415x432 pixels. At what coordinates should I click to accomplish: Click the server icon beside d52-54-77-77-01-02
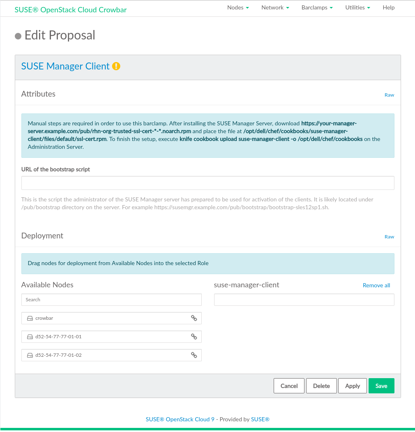tap(30, 355)
